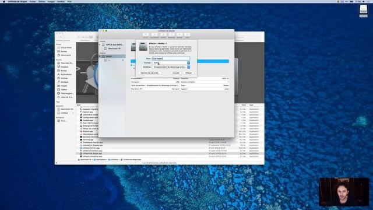The image size is (373, 210).
Task: Open the Fenêtre menu
Action: click(61, 1)
